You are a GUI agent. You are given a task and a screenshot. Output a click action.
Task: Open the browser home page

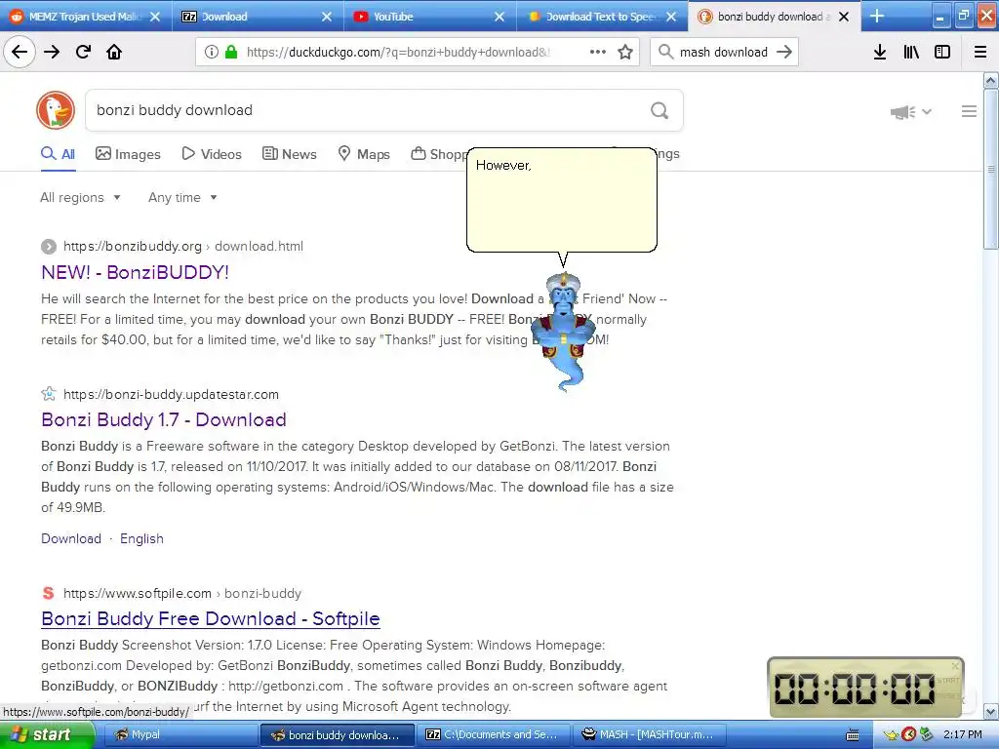tap(114, 52)
